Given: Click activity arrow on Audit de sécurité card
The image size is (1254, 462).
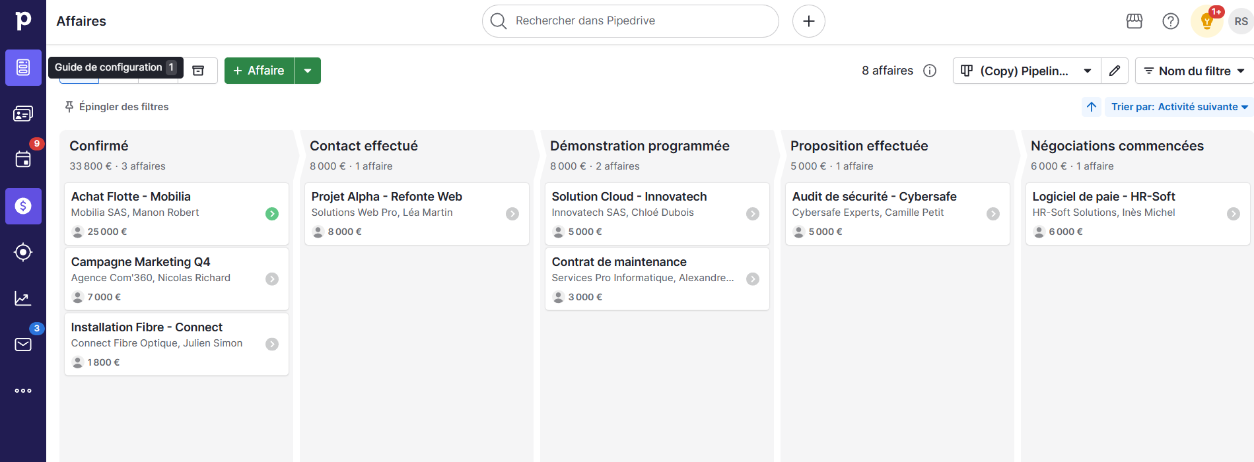Looking at the screenshot, I should 993,214.
